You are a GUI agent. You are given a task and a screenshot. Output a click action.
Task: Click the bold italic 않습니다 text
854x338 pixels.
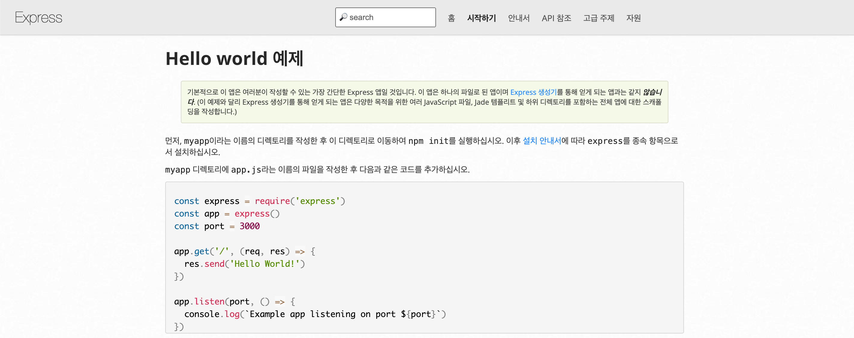pos(652,92)
